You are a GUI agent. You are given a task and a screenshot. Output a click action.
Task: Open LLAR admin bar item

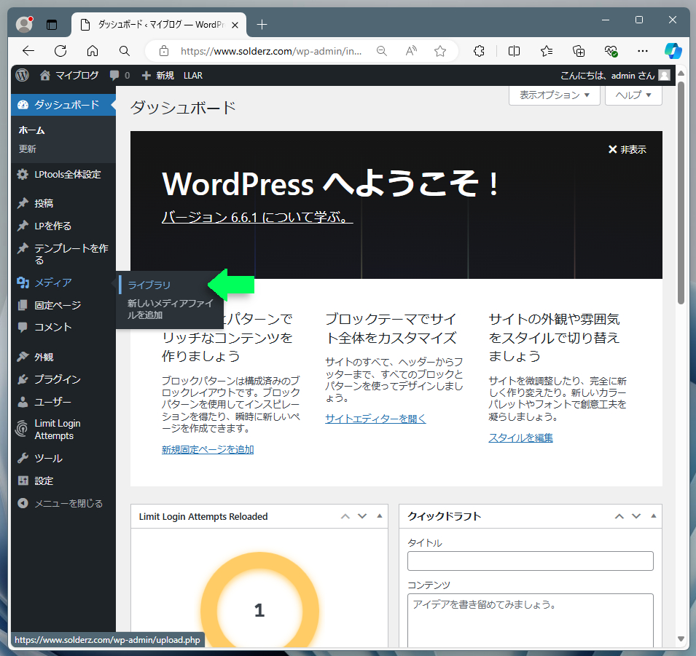point(193,76)
